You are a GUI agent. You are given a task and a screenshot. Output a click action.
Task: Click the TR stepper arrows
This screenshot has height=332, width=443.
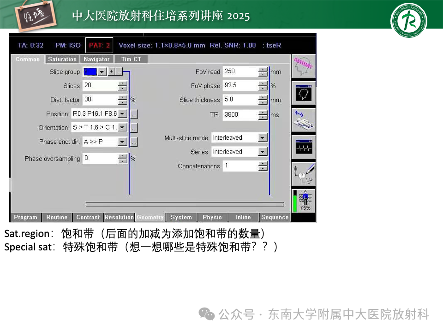pyautogui.click(x=263, y=115)
